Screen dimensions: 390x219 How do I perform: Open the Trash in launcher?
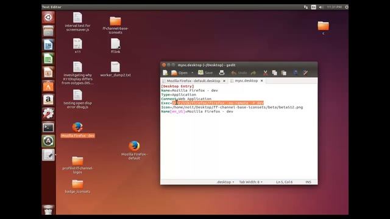click(48, 210)
